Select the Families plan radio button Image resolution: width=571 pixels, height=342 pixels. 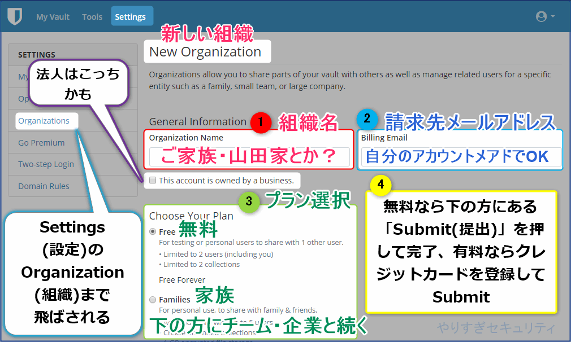pyautogui.click(x=153, y=300)
